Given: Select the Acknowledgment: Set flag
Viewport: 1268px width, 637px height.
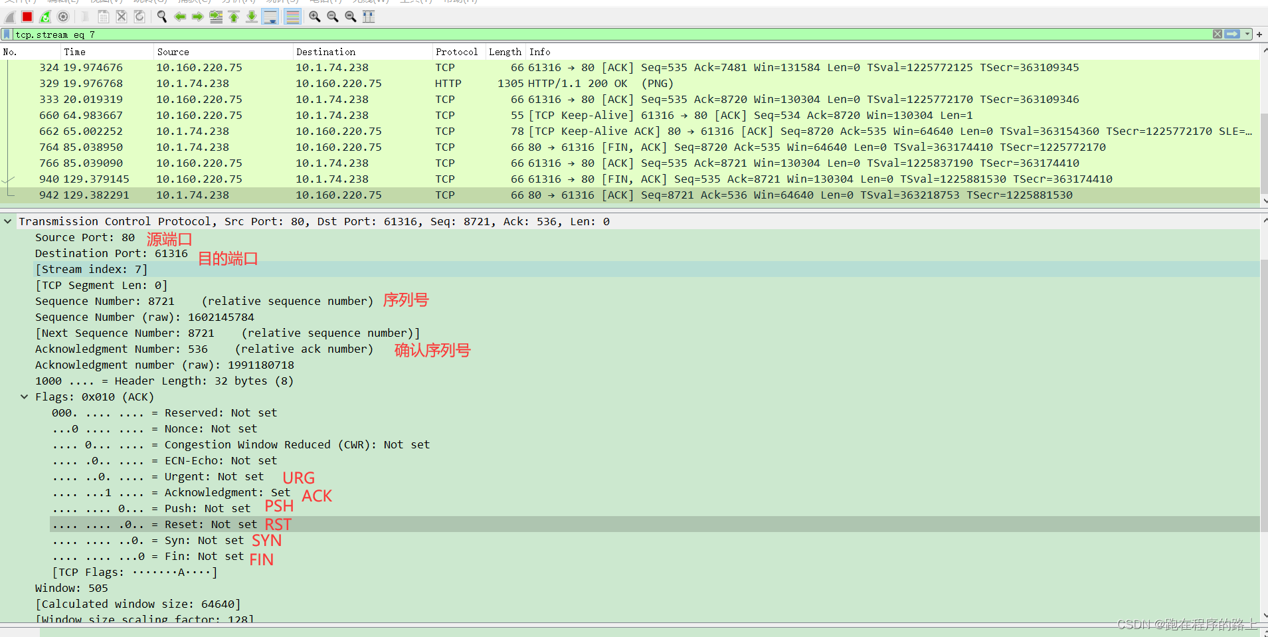Looking at the screenshot, I should [171, 493].
